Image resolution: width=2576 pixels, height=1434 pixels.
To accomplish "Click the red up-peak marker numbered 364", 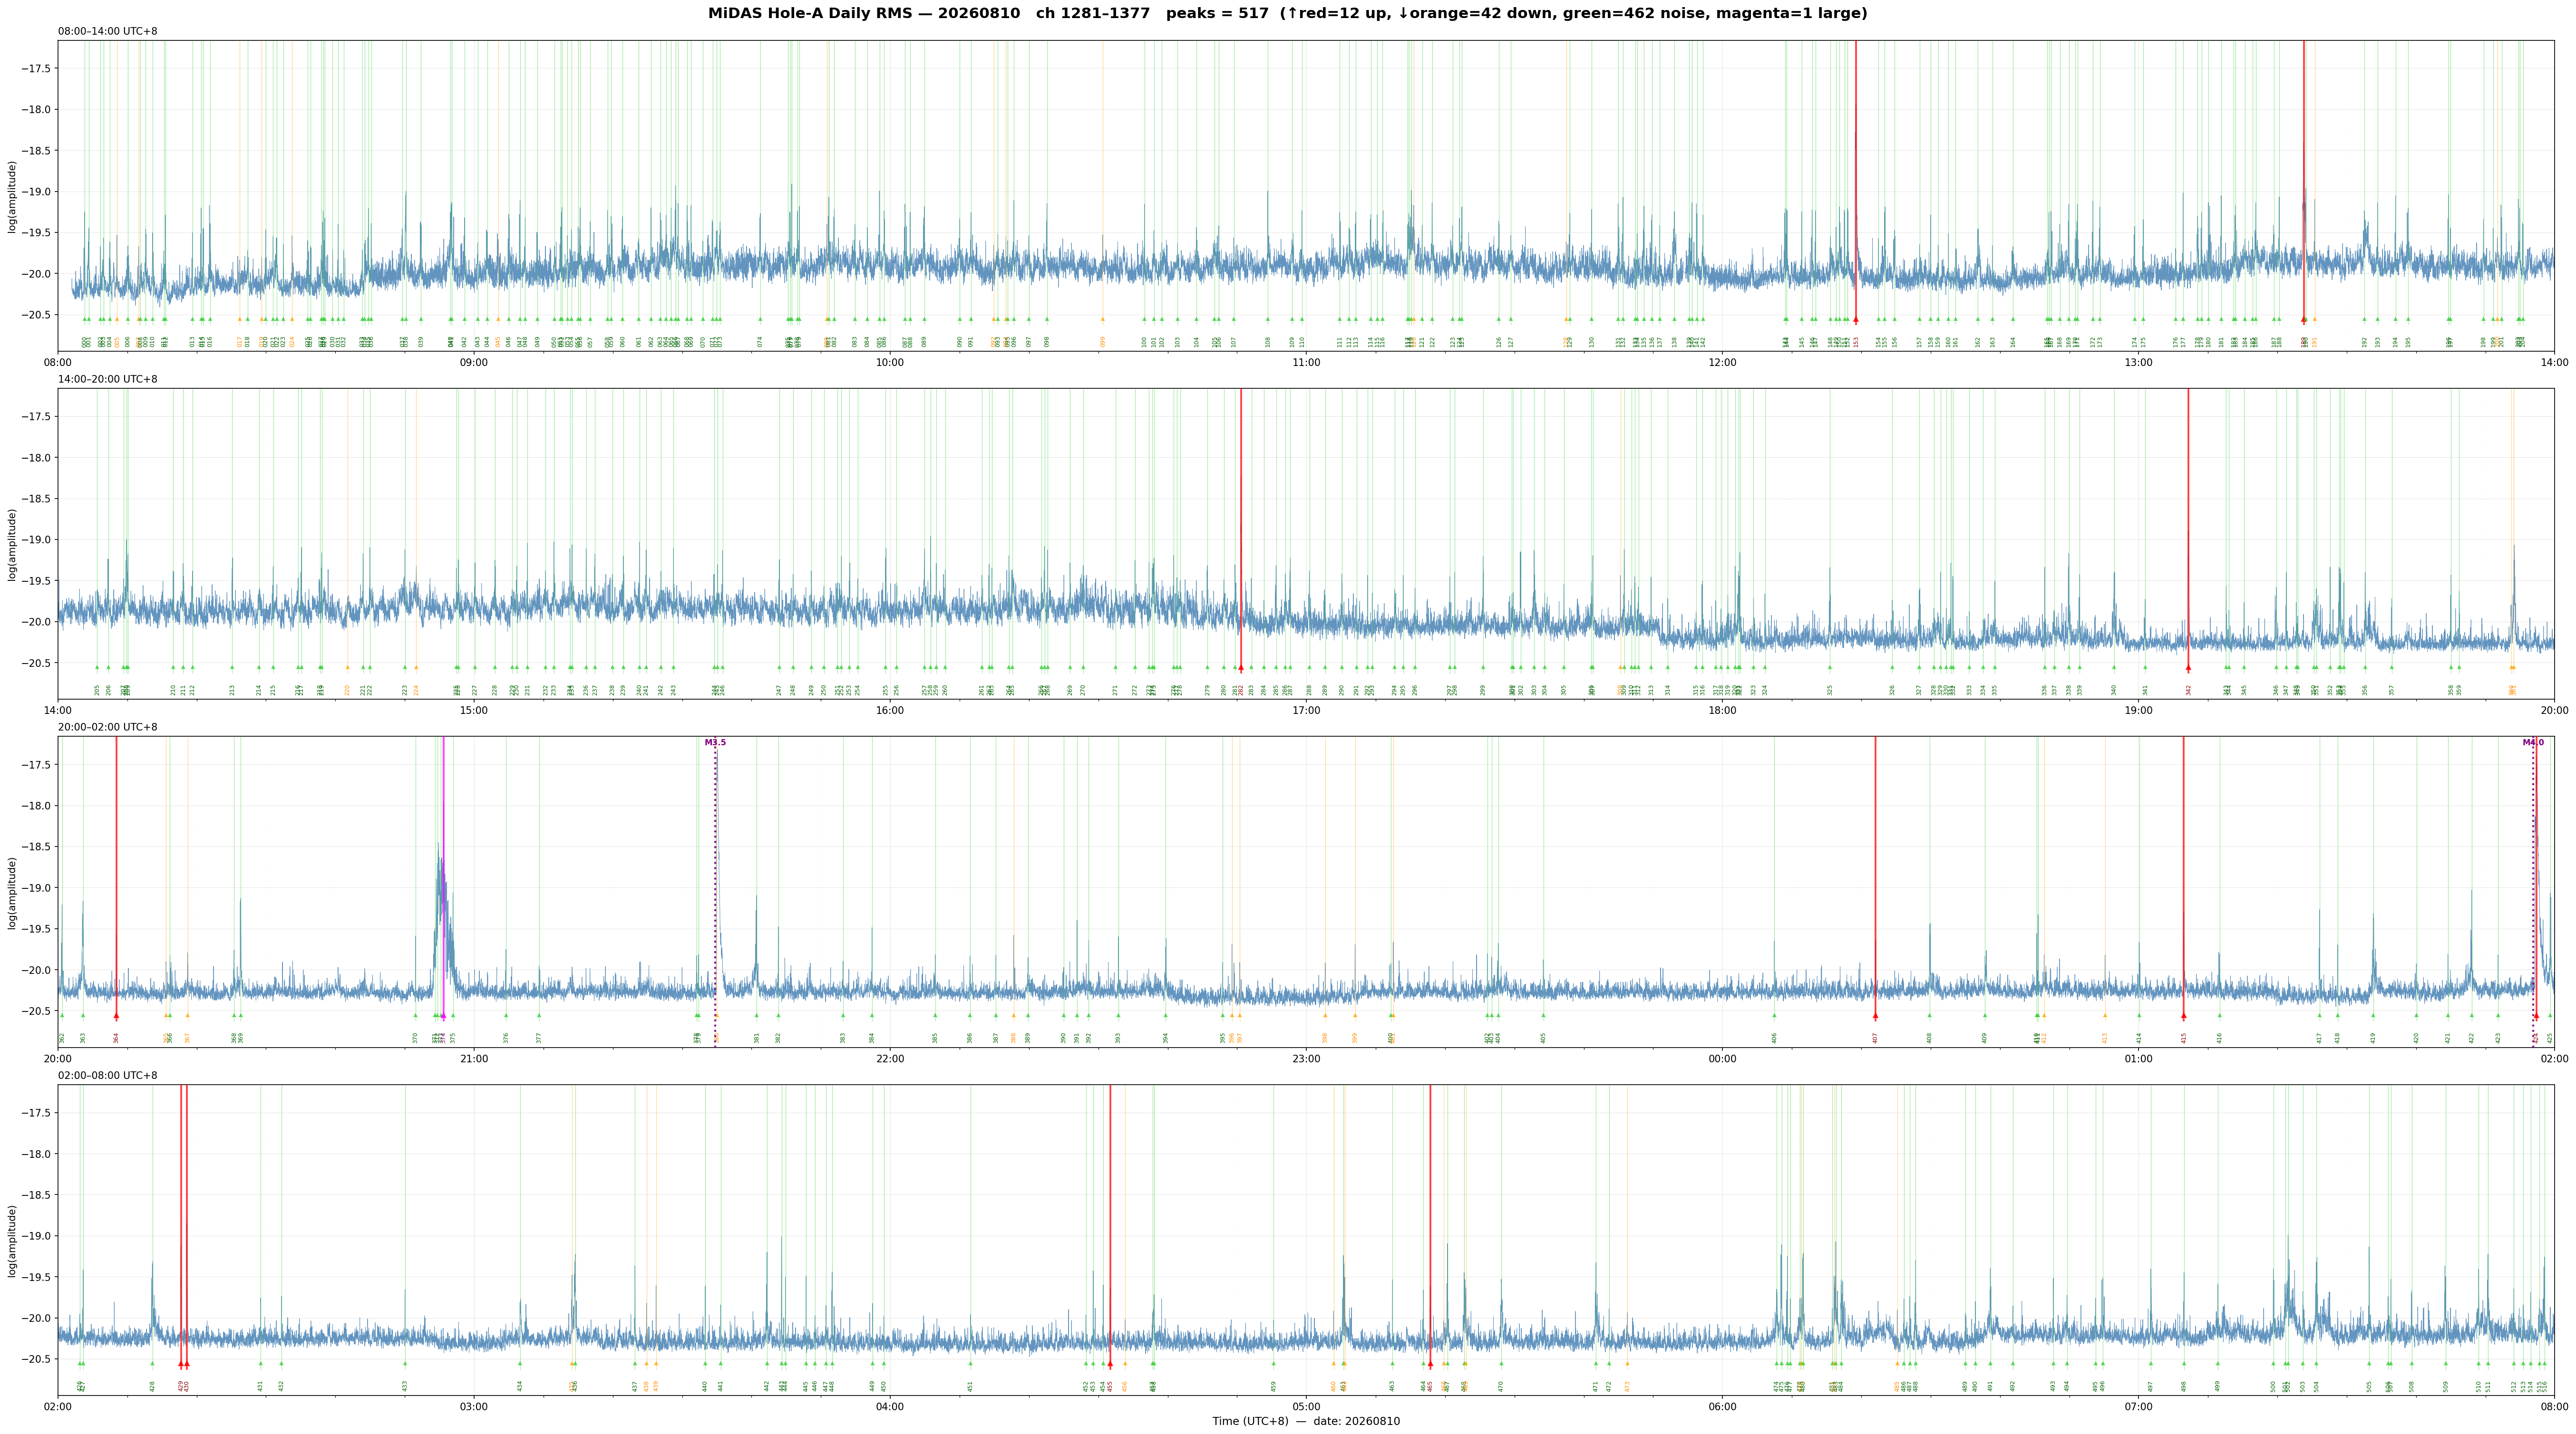I will (x=116, y=1016).
